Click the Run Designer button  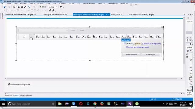point(151,54)
